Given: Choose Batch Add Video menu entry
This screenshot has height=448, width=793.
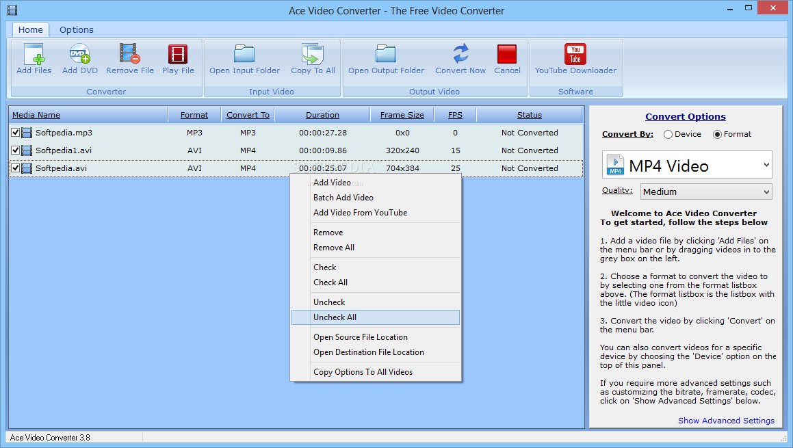Looking at the screenshot, I should pos(343,198).
